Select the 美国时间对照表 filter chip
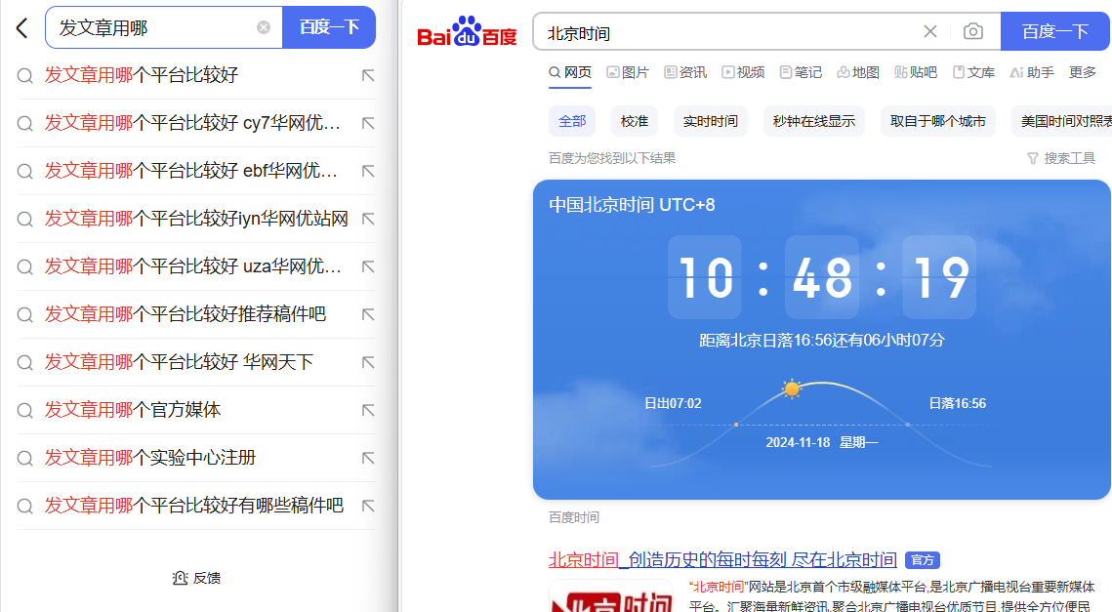The height and width of the screenshot is (612, 1112). [1061, 121]
